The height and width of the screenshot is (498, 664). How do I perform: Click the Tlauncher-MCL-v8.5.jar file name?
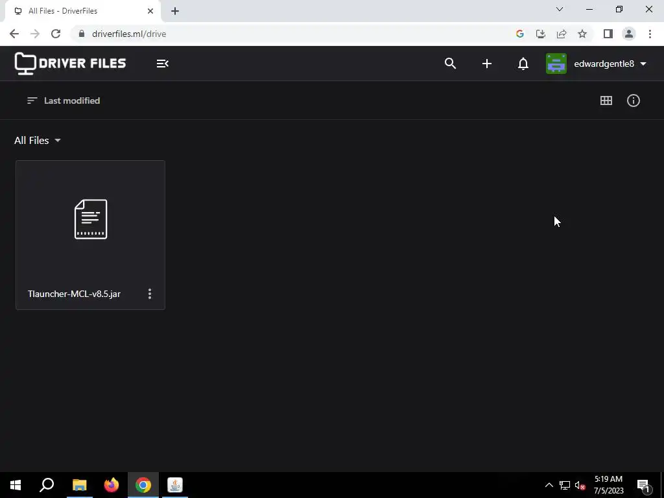(74, 294)
